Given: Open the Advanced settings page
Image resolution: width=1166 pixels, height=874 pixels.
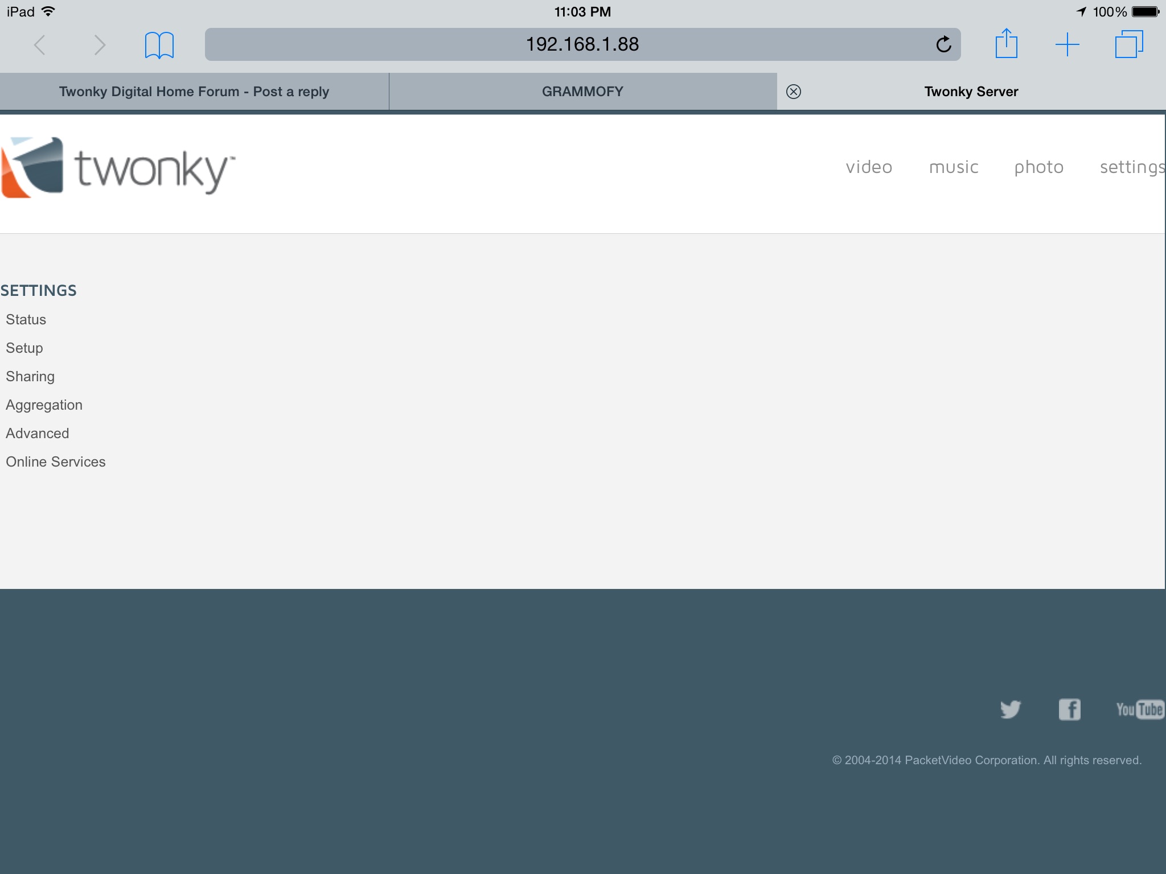Looking at the screenshot, I should coord(38,434).
